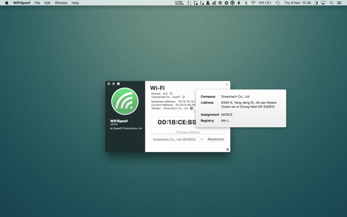The height and width of the screenshot is (217, 347).
Task: Open the Bluetooth menu bar icon
Action: [246, 3]
